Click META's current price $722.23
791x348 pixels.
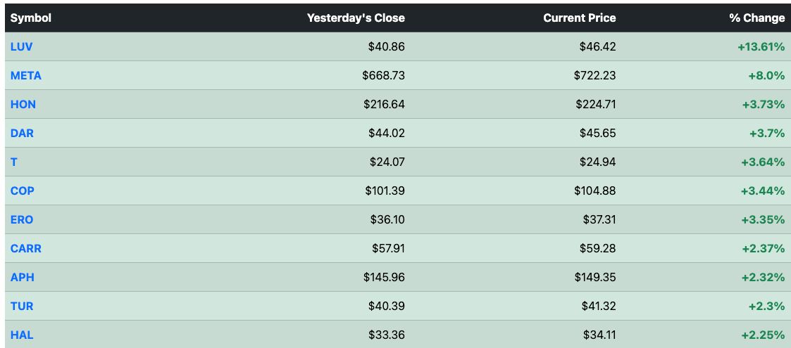[x=594, y=75]
